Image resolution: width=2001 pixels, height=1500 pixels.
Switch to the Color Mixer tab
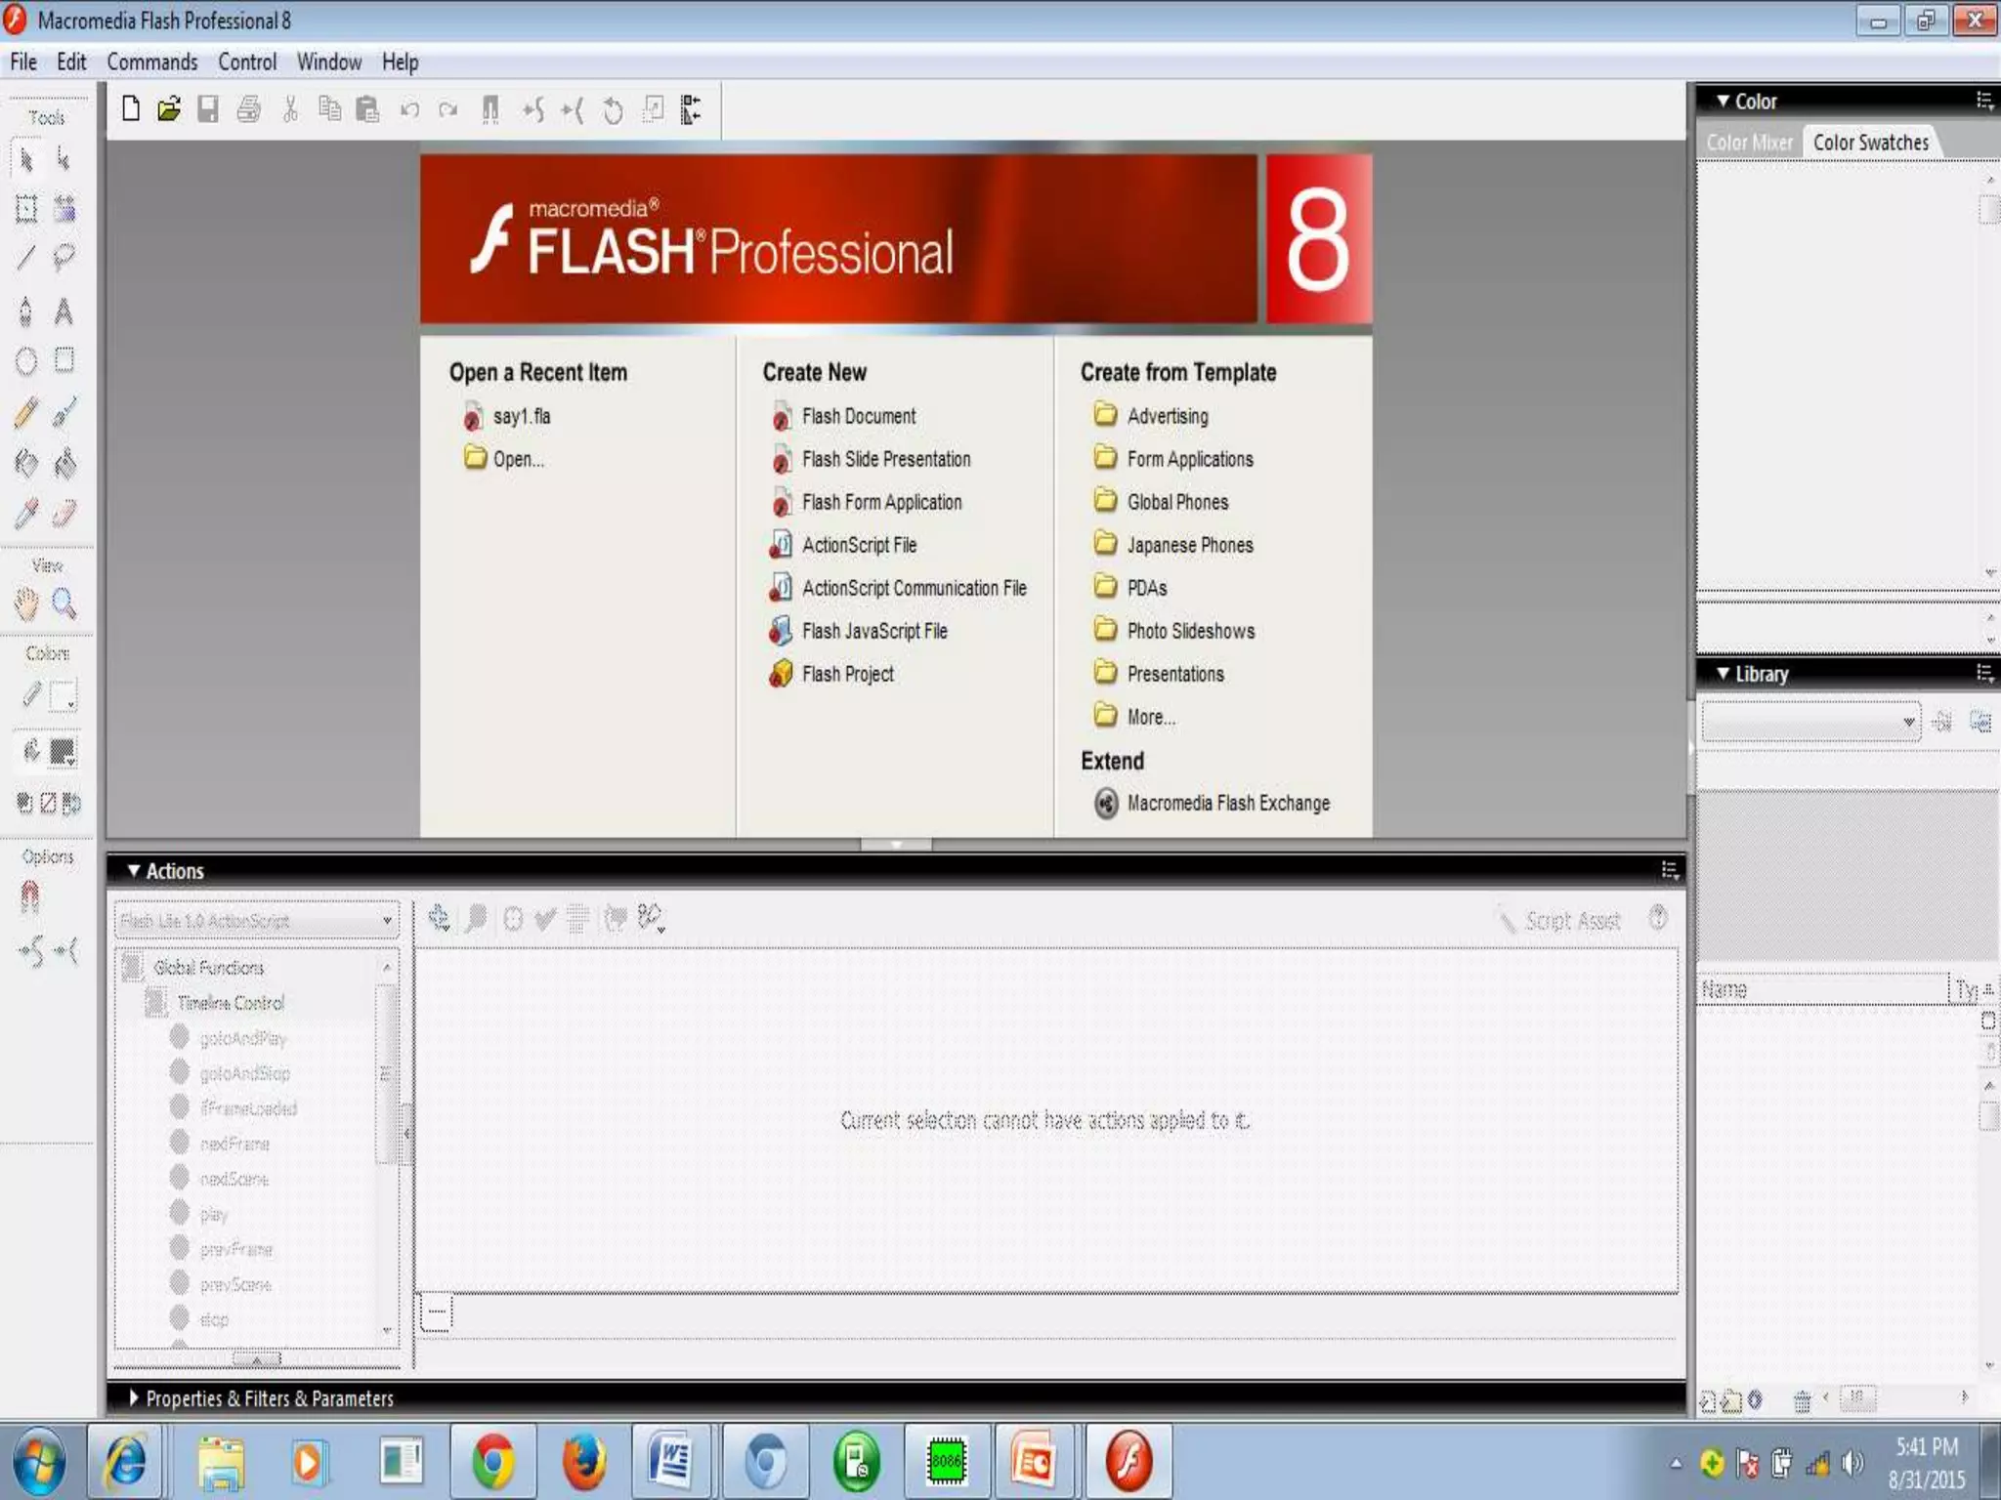pos(1749,143)
